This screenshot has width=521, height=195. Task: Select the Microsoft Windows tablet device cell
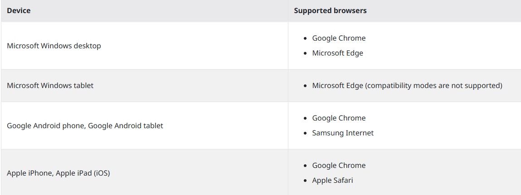point(50,85)
